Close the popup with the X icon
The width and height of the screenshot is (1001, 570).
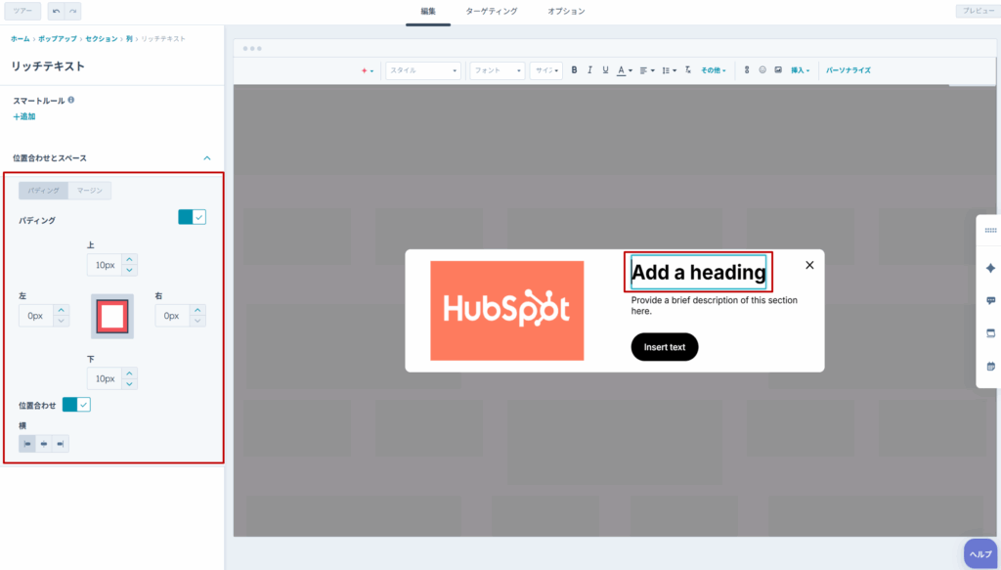click(809, 265)
